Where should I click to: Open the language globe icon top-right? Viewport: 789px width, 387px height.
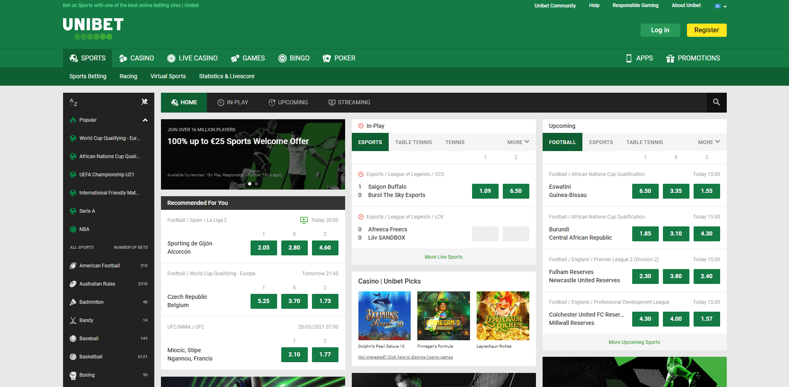(x=717, y=6)
